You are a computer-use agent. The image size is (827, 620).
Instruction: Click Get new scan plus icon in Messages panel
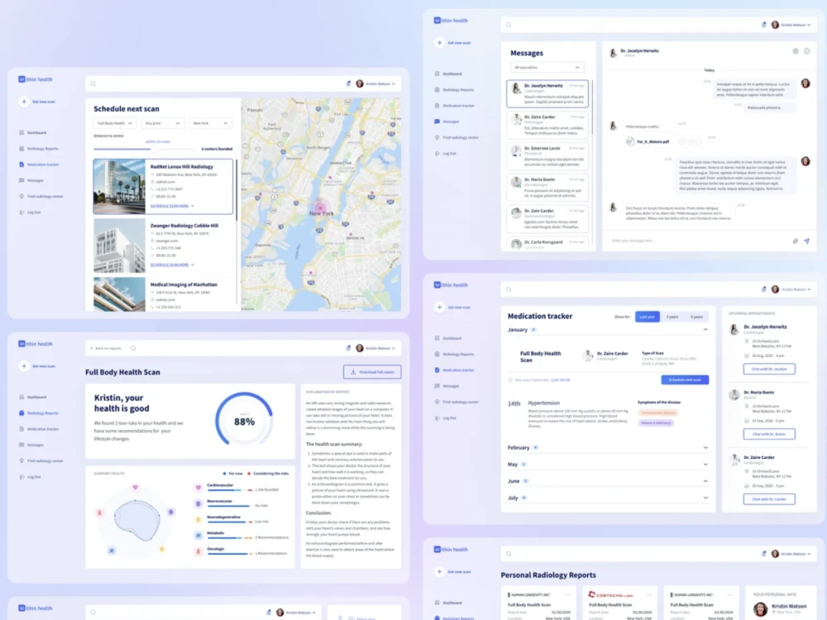click(x=439, y=43)
